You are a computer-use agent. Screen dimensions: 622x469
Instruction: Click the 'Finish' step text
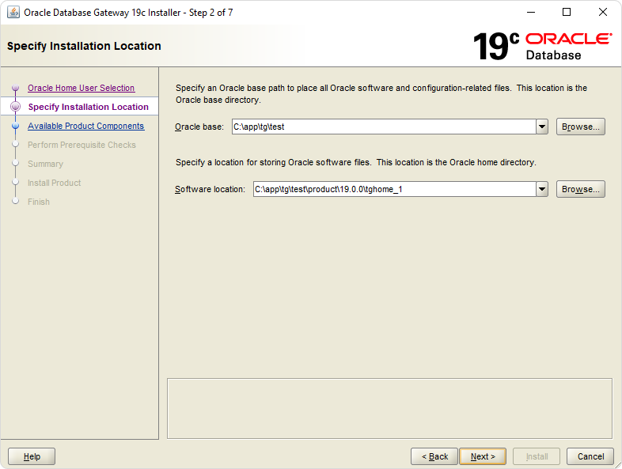tap(39, 202)
